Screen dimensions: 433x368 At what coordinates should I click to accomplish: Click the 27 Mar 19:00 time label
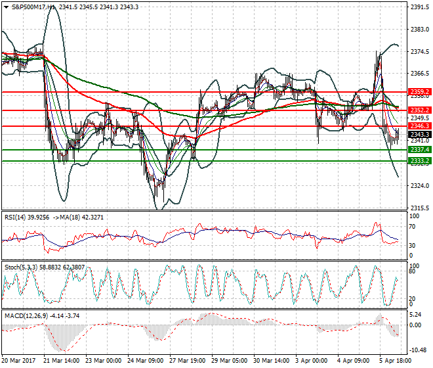coord(186,360)
